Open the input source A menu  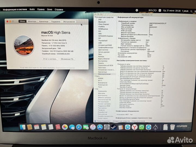pyautogui.click(x=160, y=11)
